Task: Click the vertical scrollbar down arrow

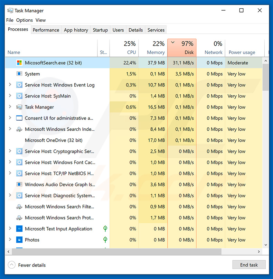Action: point(266,245)
